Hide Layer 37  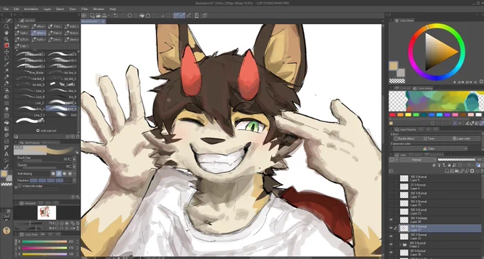click(391, 228)
